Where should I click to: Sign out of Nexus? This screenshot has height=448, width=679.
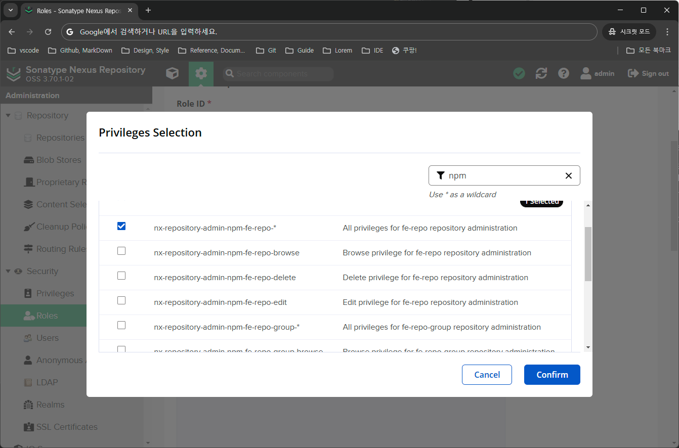click(648, 73)
